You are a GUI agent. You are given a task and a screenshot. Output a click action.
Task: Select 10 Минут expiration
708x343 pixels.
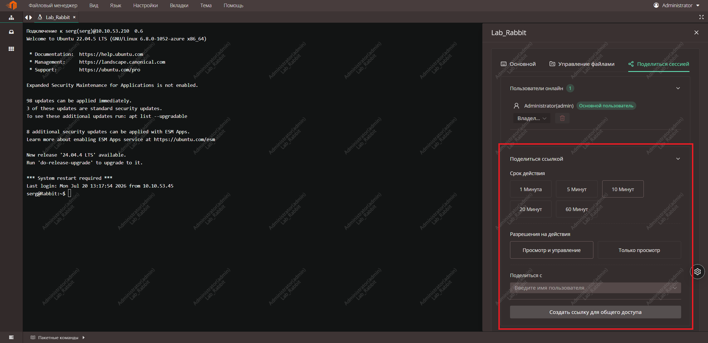[623, 189]
